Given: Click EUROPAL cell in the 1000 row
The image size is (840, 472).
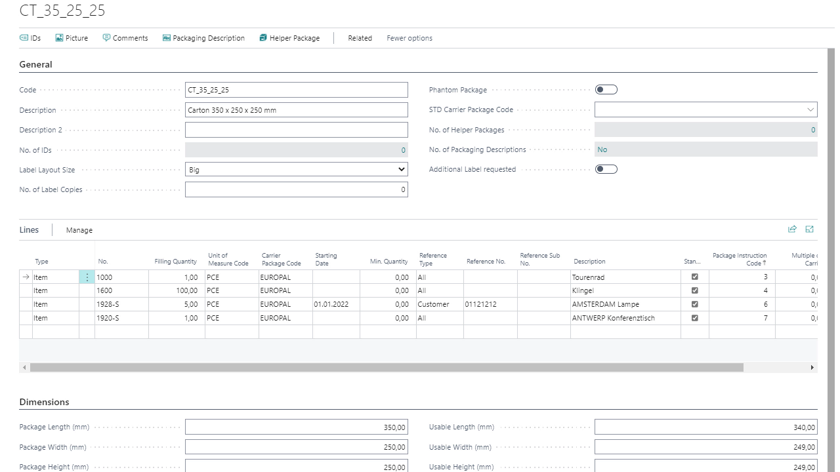Looking at the screenshot, I should tap(285, 277).
